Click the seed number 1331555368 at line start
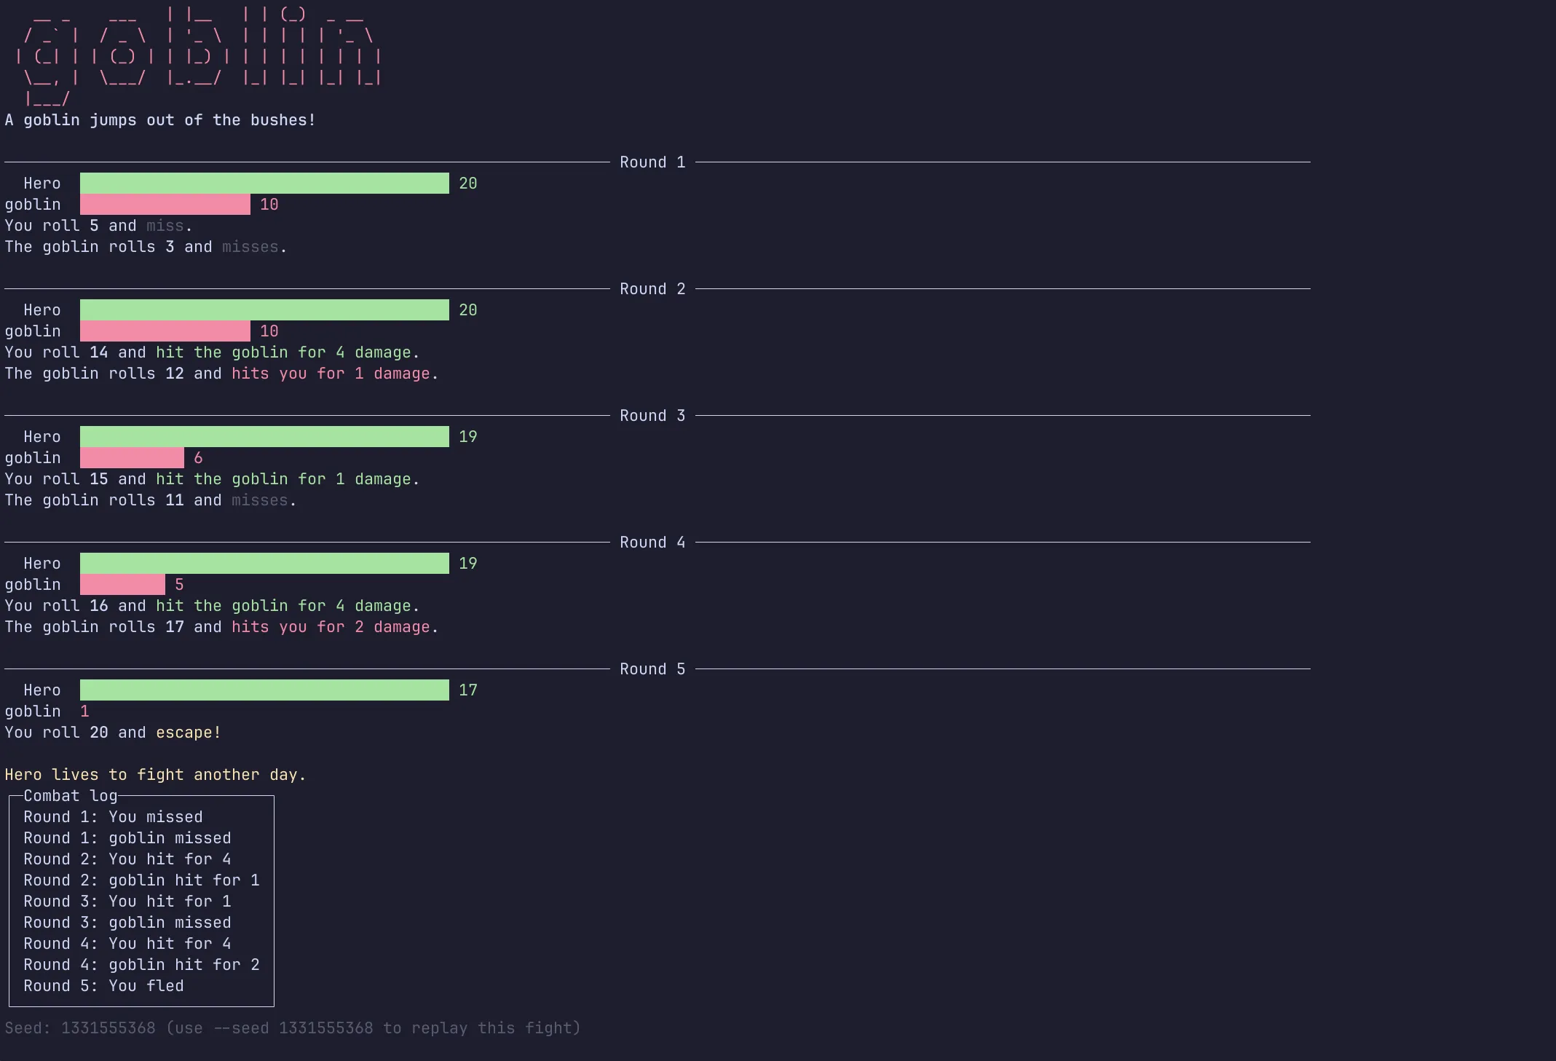This screenshot has height=1061, width=1556. [x=108, y=1028]
